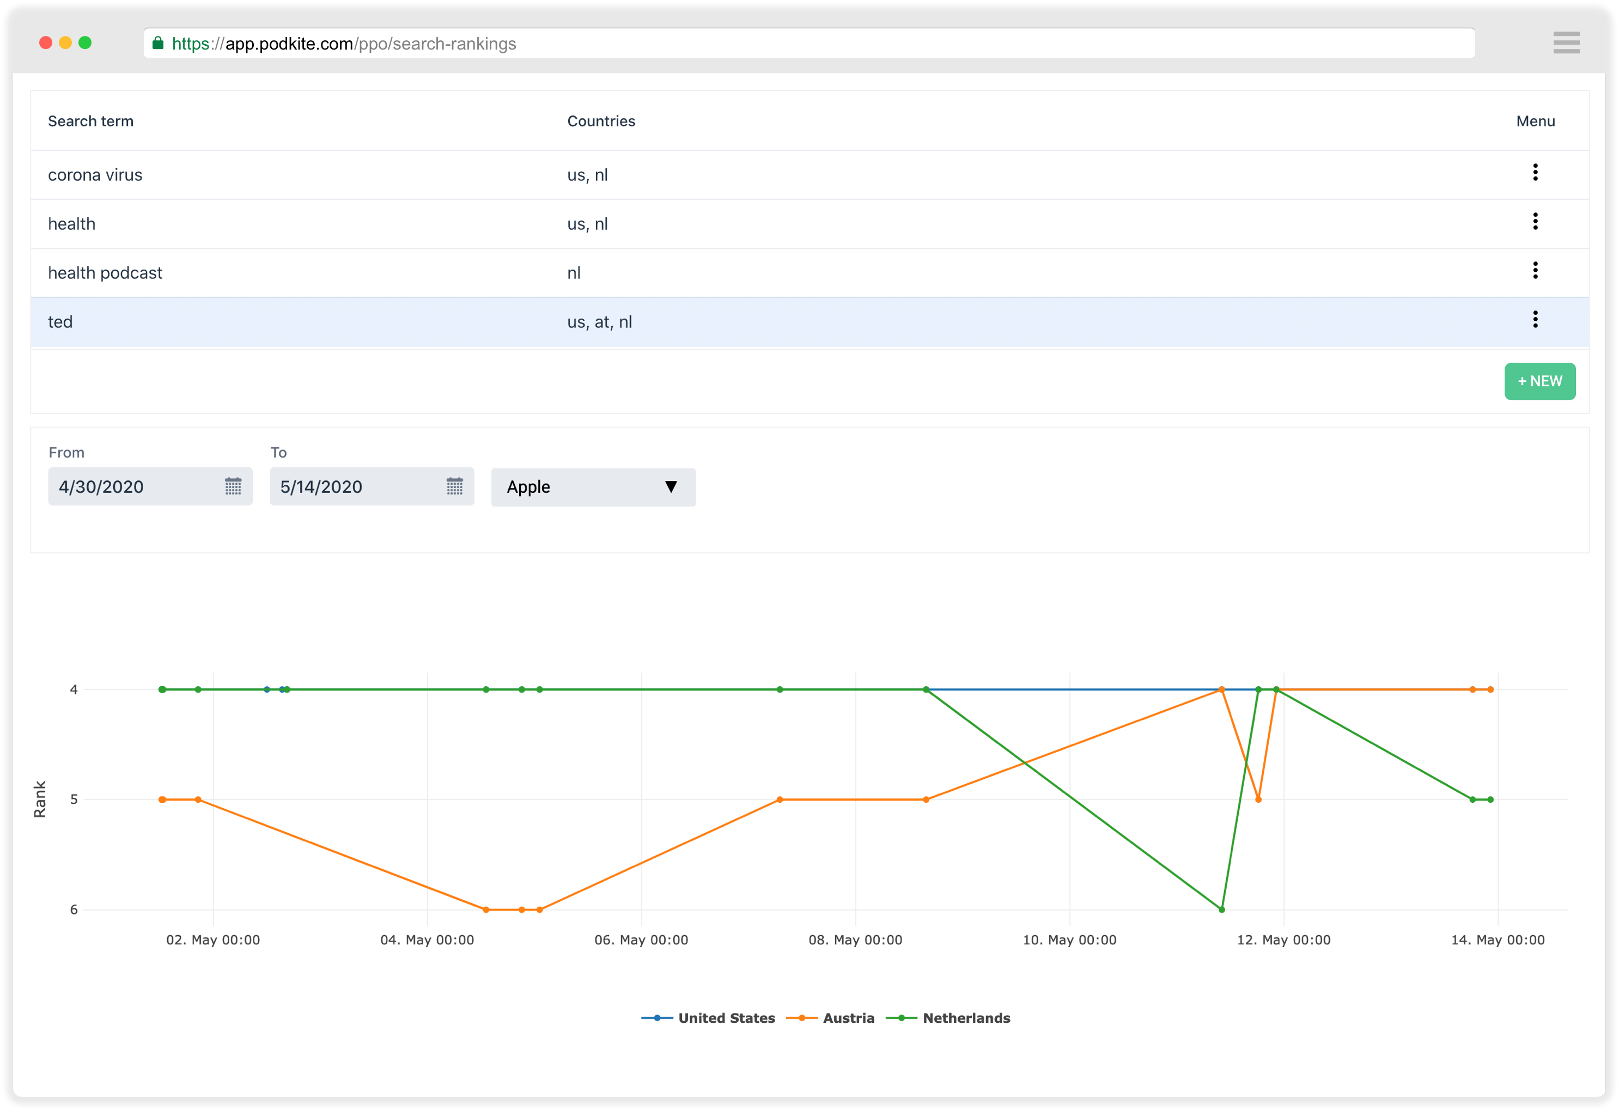Image resolution: width=1619 pixels, height=1111 pixels.
Task: Open three-dot menu for health podcast
Action: coord(1535,270)
